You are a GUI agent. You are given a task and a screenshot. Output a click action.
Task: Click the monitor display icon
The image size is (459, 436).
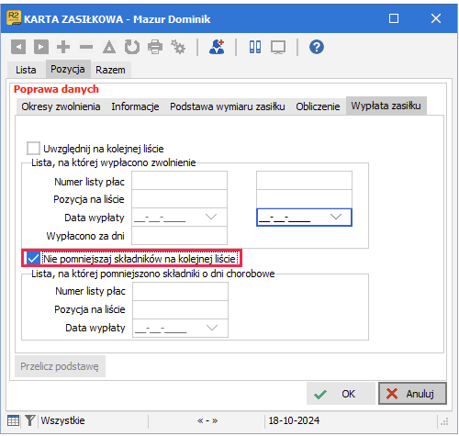(x=278, y=48)
